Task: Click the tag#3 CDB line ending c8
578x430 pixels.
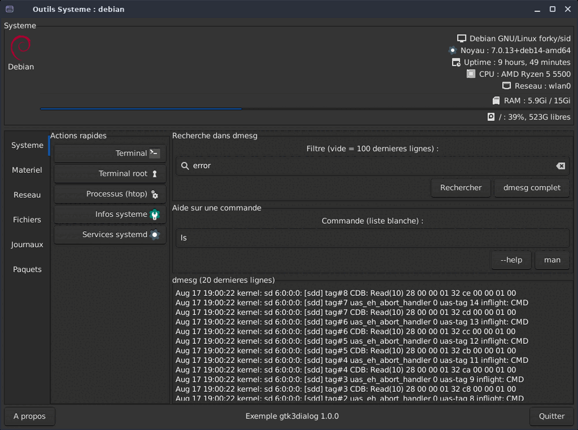Action: 346,389
